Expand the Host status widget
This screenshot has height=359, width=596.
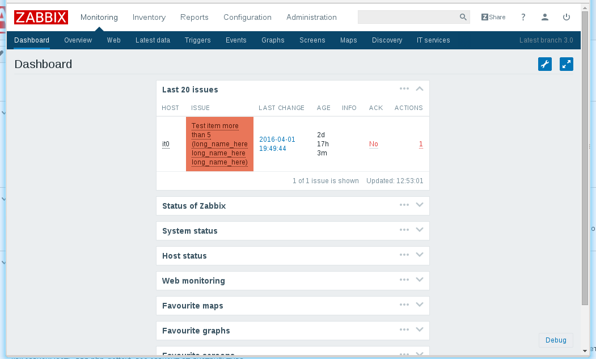pyautogui.click(x=420, y=255)
